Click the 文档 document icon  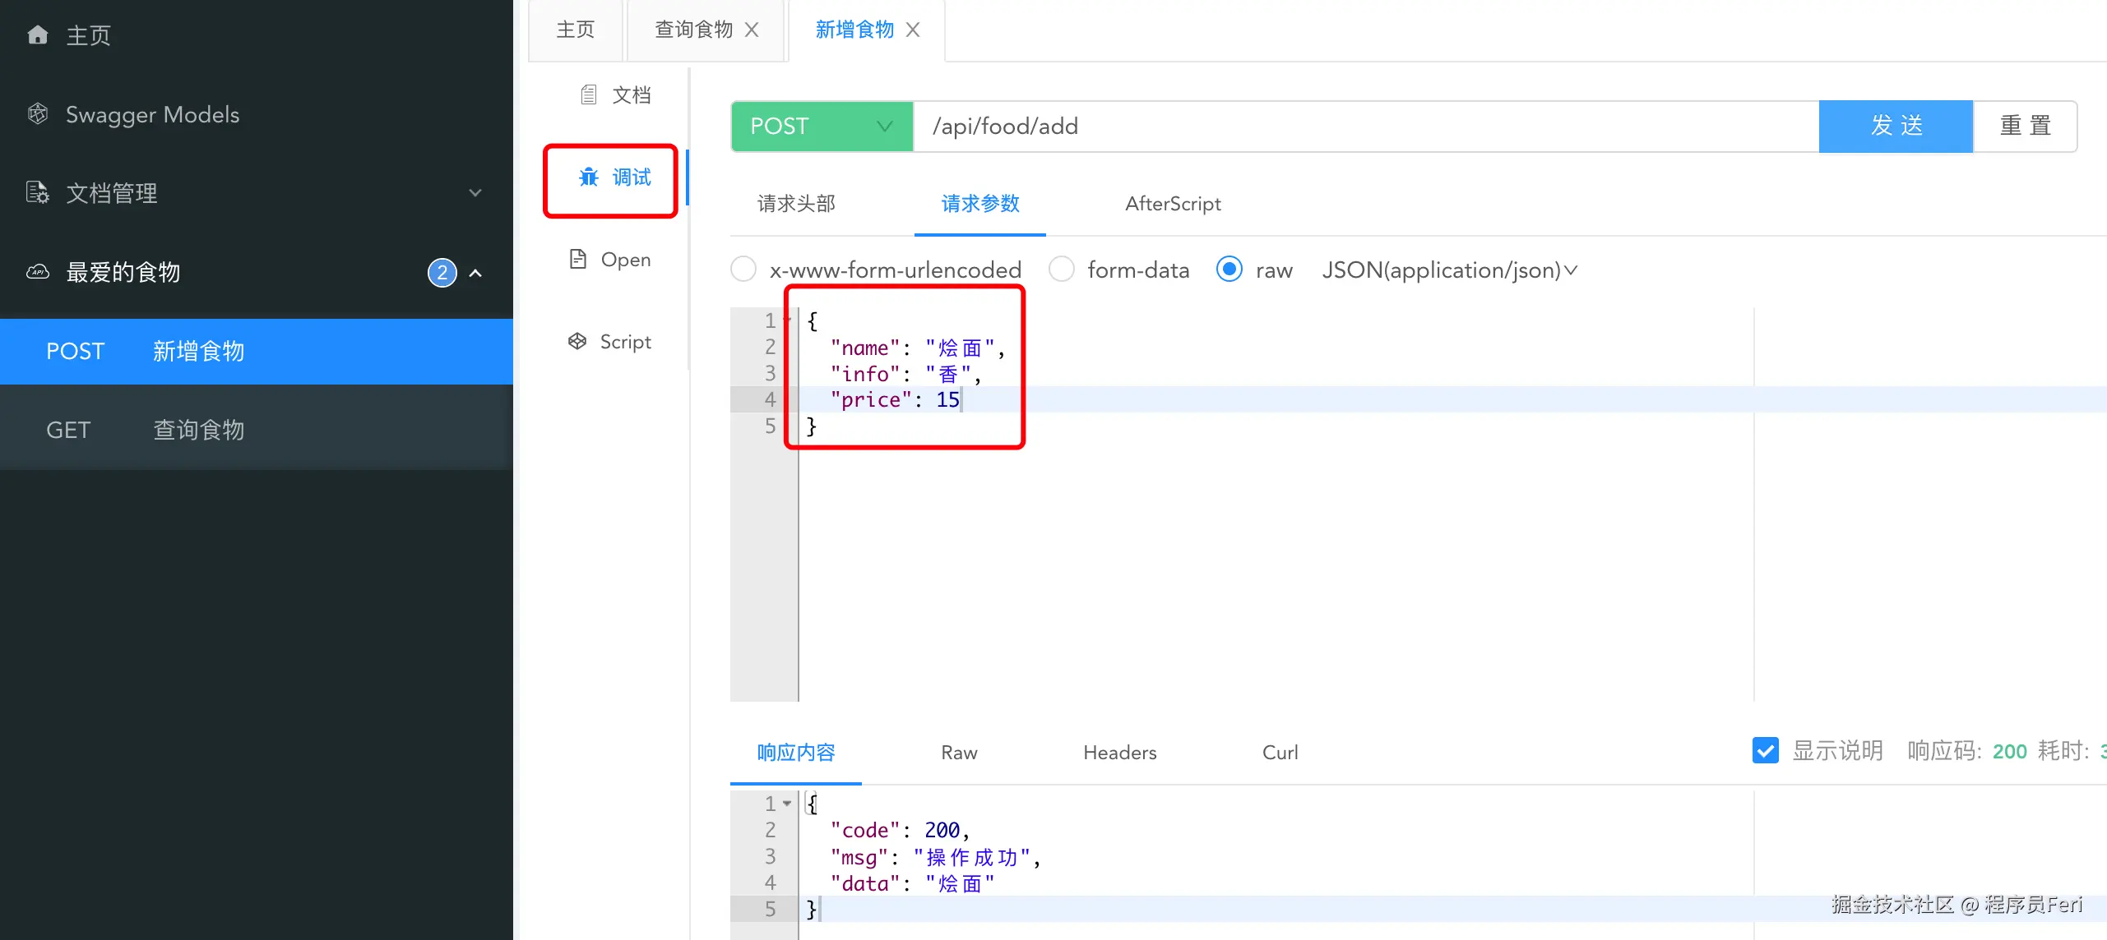589,95
